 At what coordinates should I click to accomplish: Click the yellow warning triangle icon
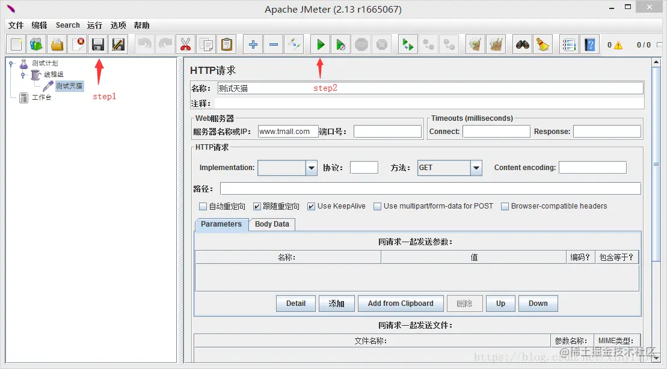click(x=618, y=45)
